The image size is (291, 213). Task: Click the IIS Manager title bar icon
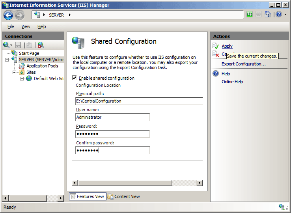point(5,5)
